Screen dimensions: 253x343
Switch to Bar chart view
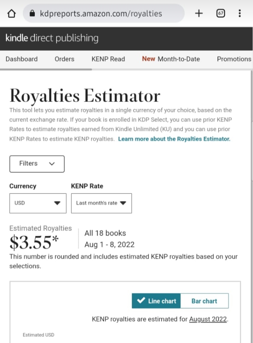coord(205,301)
